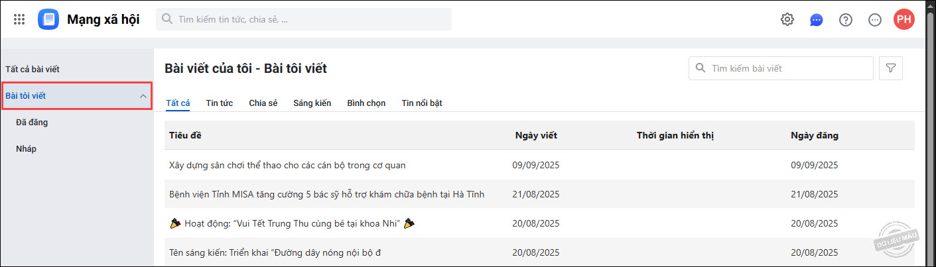Collapse the Bài tôi viết chevron
This screenshot has height=267, width=936.
(143, 96)
